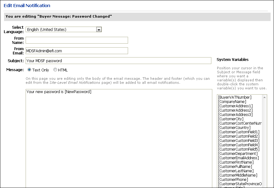Pick the [CustomerCity] variable
The width and height of the screenshot is (274, 188).
tap(231, 119)
